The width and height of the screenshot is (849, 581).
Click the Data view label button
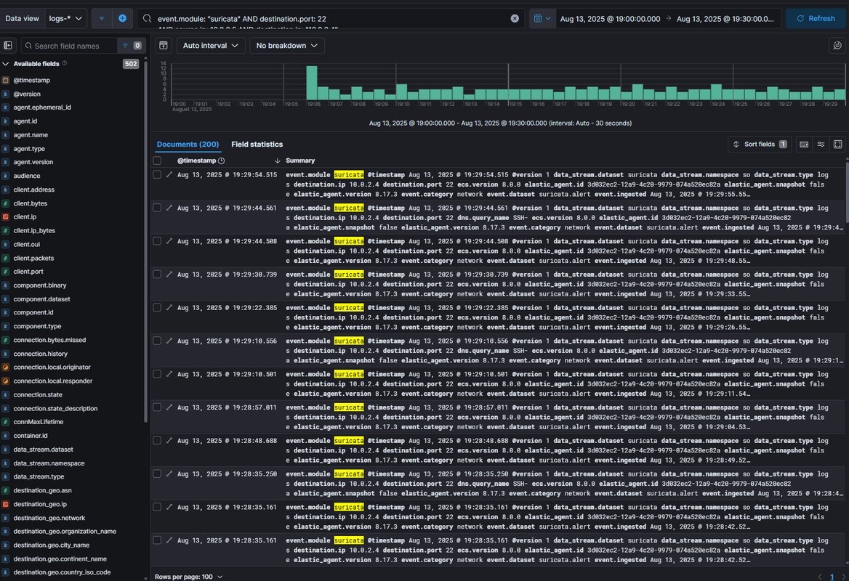(23, 18)
